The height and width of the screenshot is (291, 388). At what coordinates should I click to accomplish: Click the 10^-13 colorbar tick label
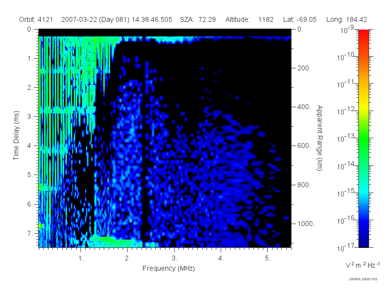click(346, 138)
